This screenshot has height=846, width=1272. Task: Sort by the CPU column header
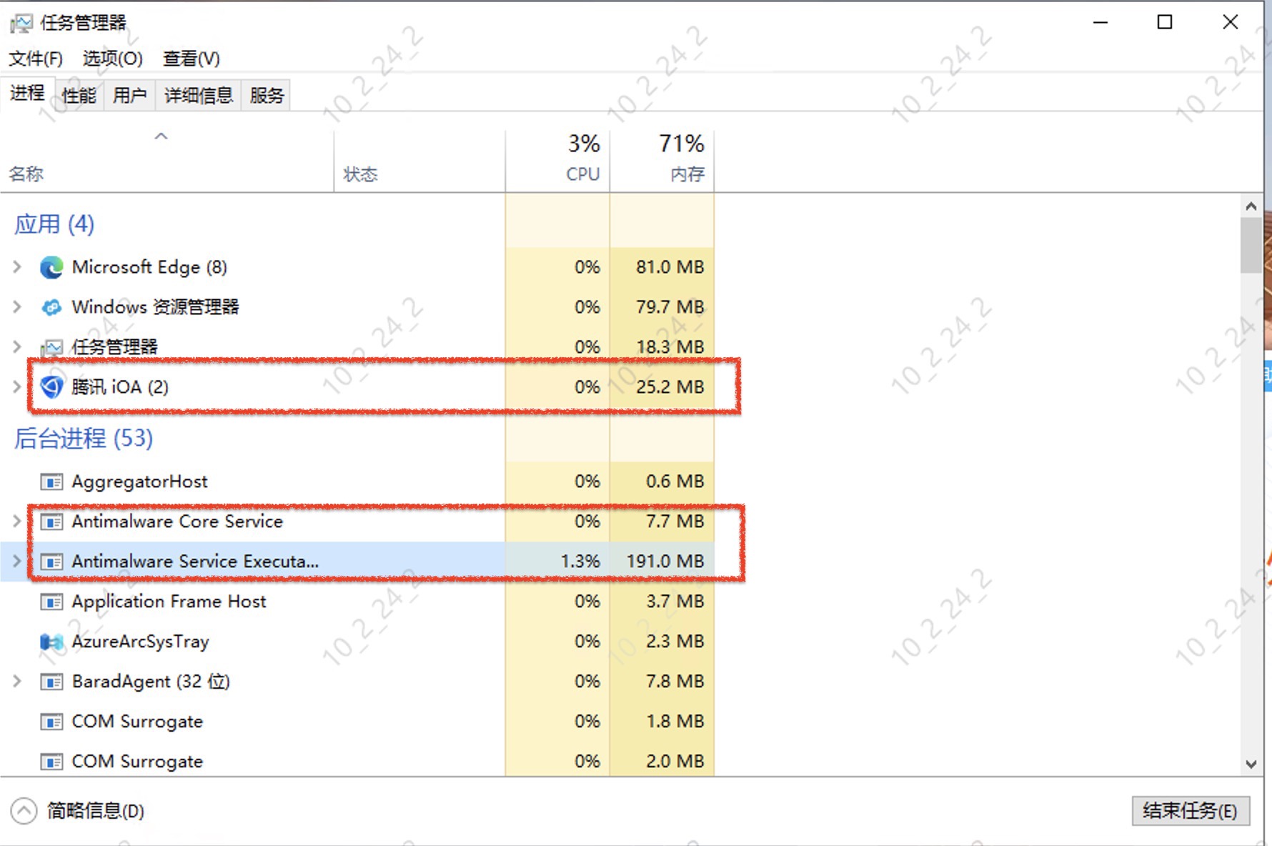[x=557, y=161]
